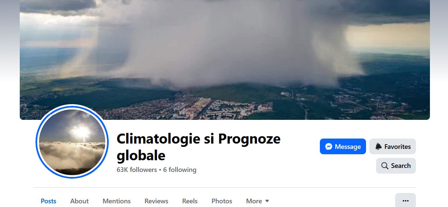Send a message with the Message button
Screen dimensions: 448x207
343,147
